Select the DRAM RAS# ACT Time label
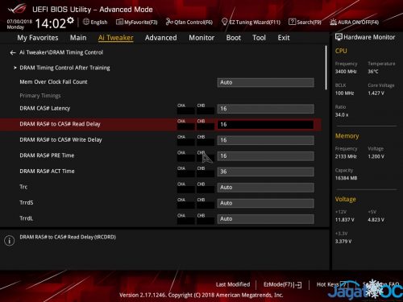 coord(47,171)
